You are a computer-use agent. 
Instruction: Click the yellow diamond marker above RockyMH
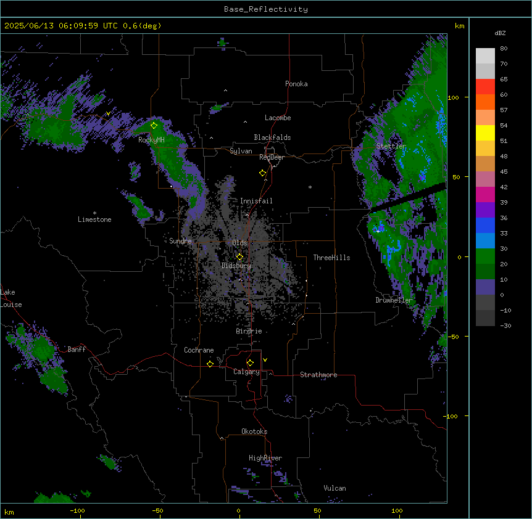pyautogui.click(x=154, y=125)
